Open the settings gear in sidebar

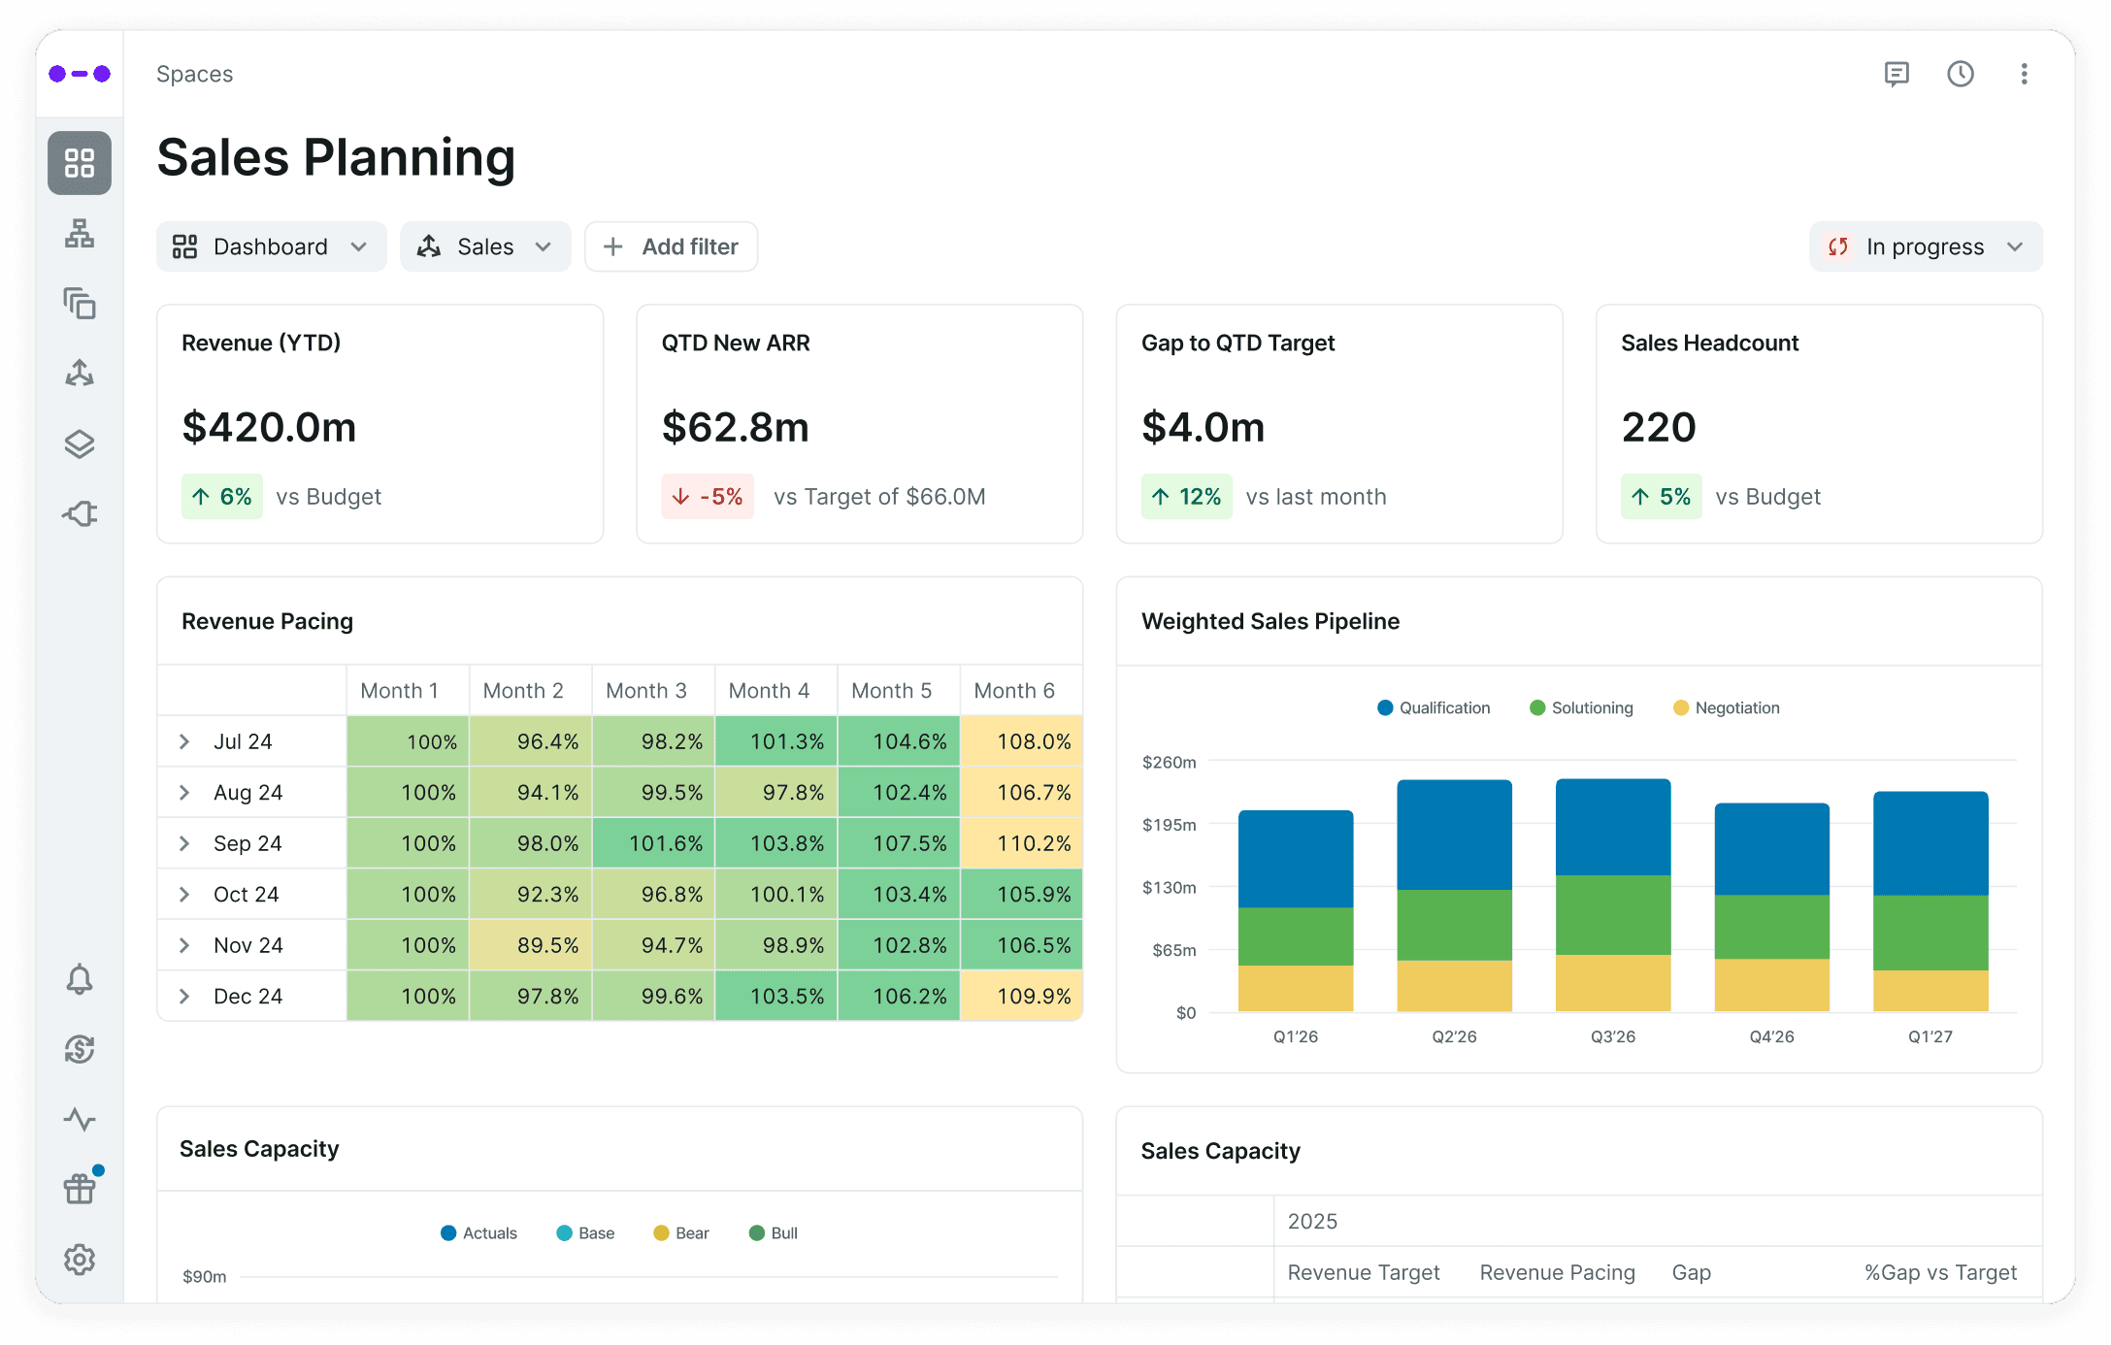[x=80, y=1260]
